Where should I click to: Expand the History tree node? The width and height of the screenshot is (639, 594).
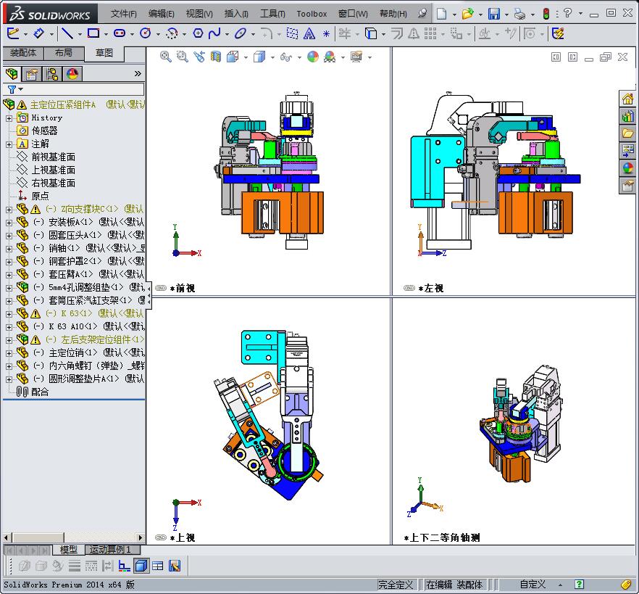9,118
